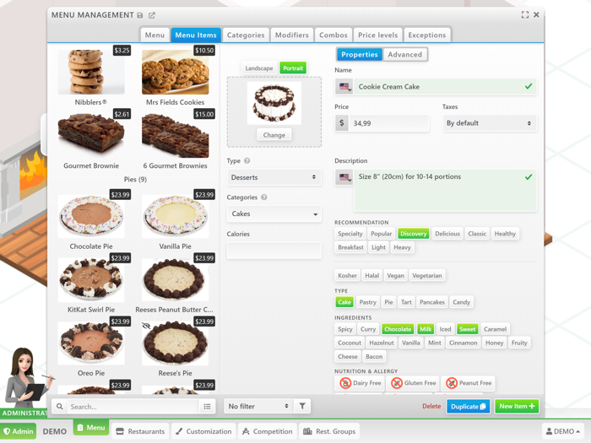Enable the Popular recommendation tag

point(381,234)
